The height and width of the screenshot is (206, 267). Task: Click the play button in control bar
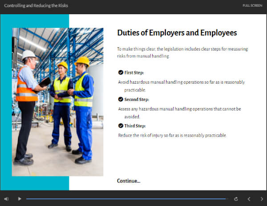coord(20,199)
